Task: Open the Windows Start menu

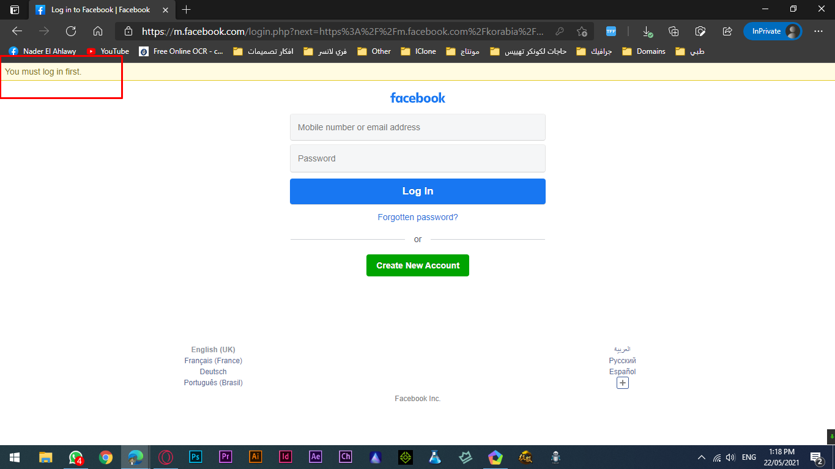Action: pos(15,457)
